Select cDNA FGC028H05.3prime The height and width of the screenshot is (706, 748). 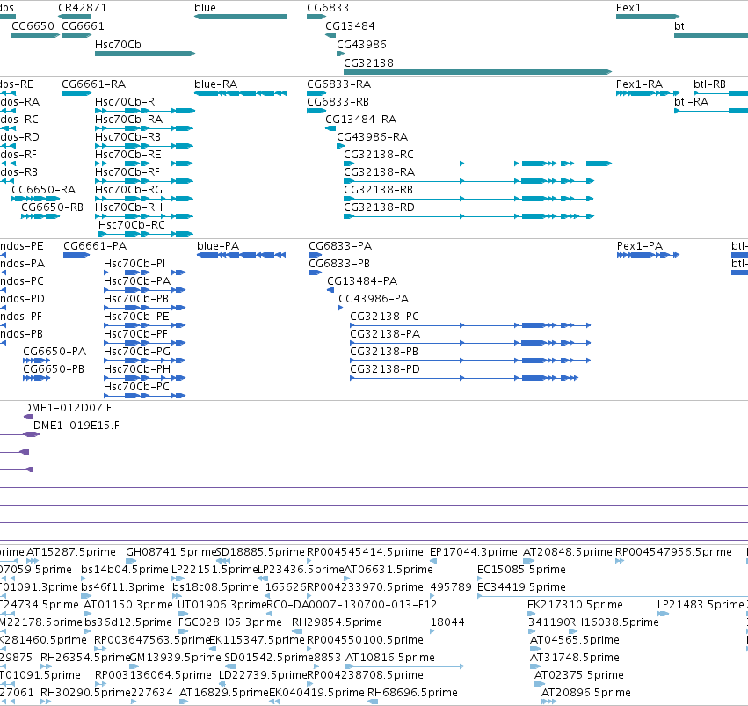[x=230, y=622]
